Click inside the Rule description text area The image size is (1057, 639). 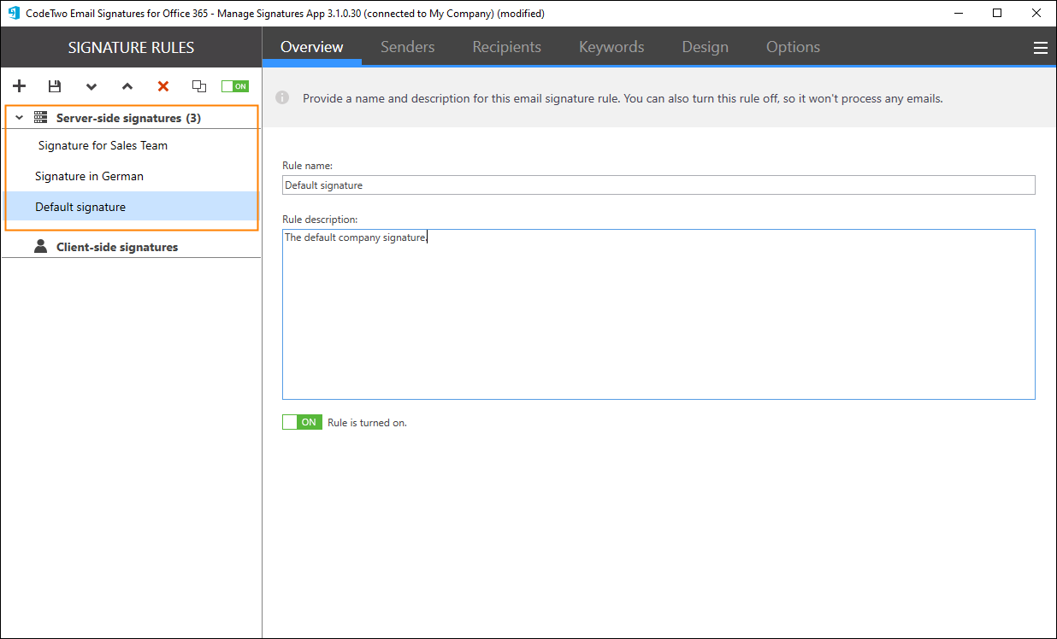coord(658,316)
